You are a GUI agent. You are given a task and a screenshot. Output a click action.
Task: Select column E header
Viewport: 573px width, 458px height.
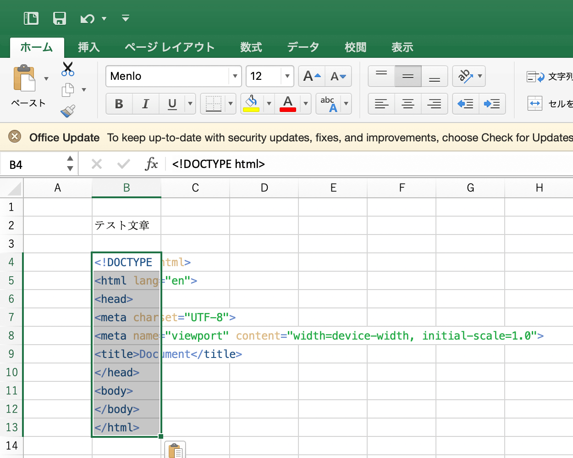[333, 188]
